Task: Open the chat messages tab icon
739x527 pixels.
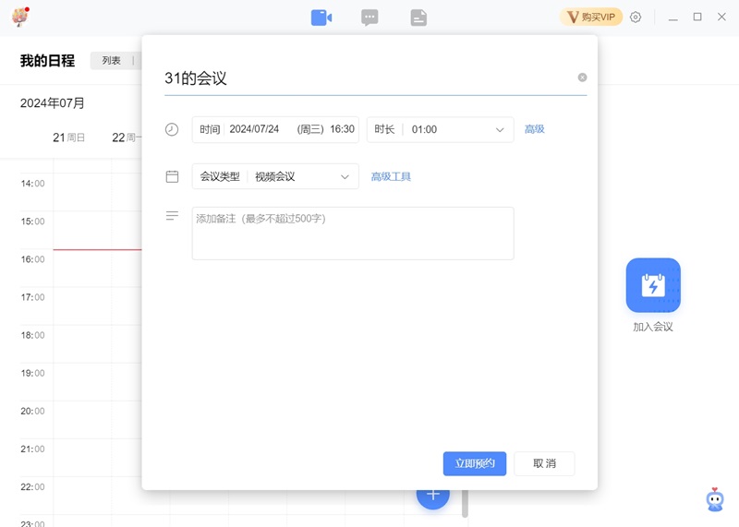Action: coord(369,18)
